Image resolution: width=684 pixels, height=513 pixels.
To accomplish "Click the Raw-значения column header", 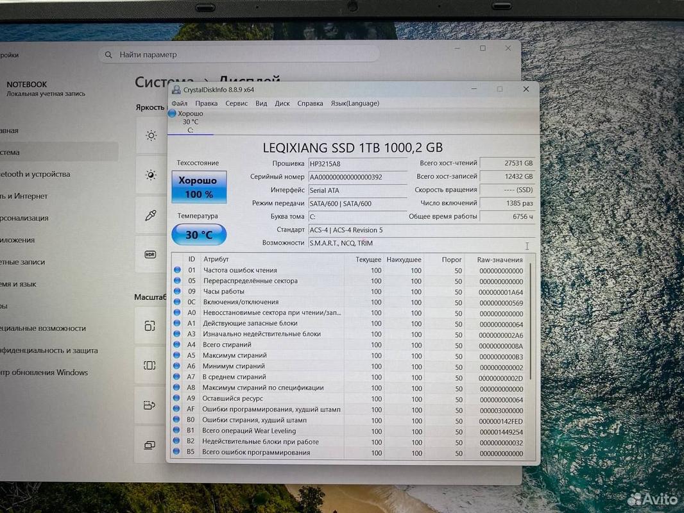I will (499, 259).
